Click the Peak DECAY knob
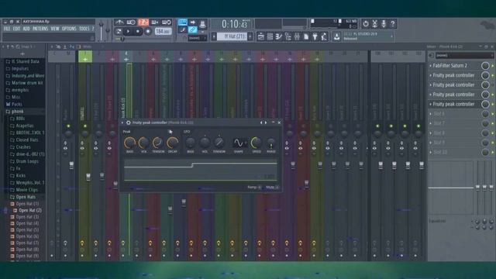 tap(172, 143)
